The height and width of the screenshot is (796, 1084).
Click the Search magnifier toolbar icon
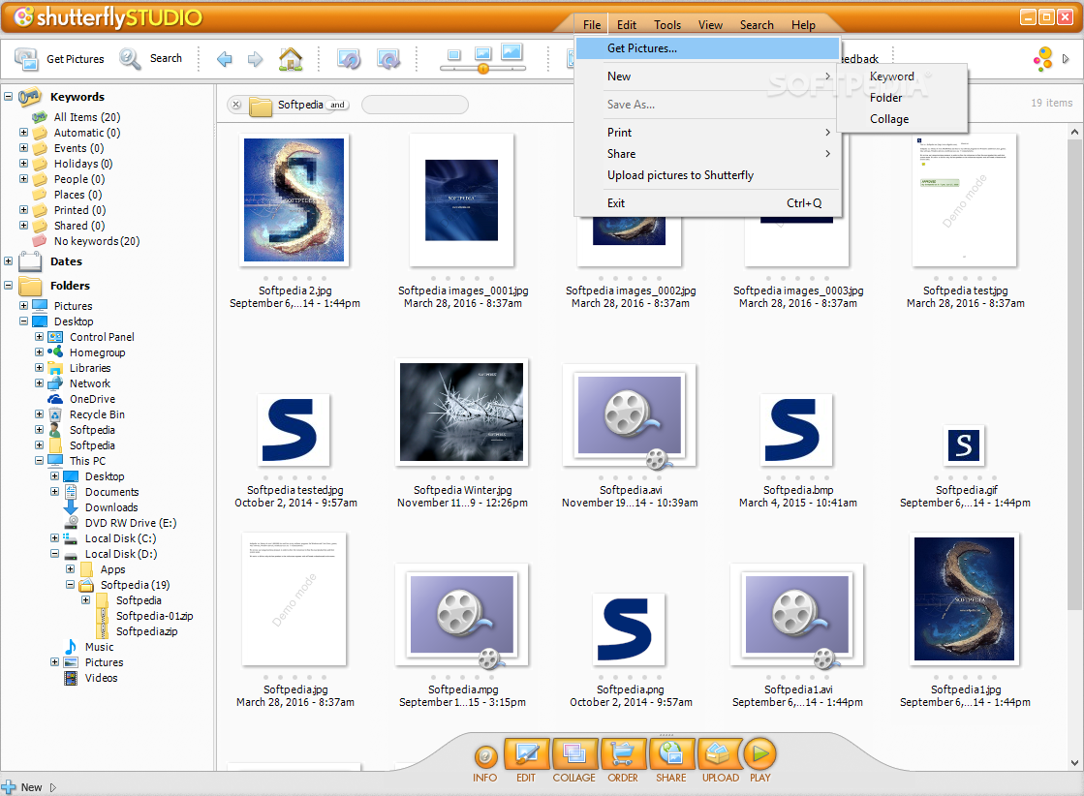(129, 58)
